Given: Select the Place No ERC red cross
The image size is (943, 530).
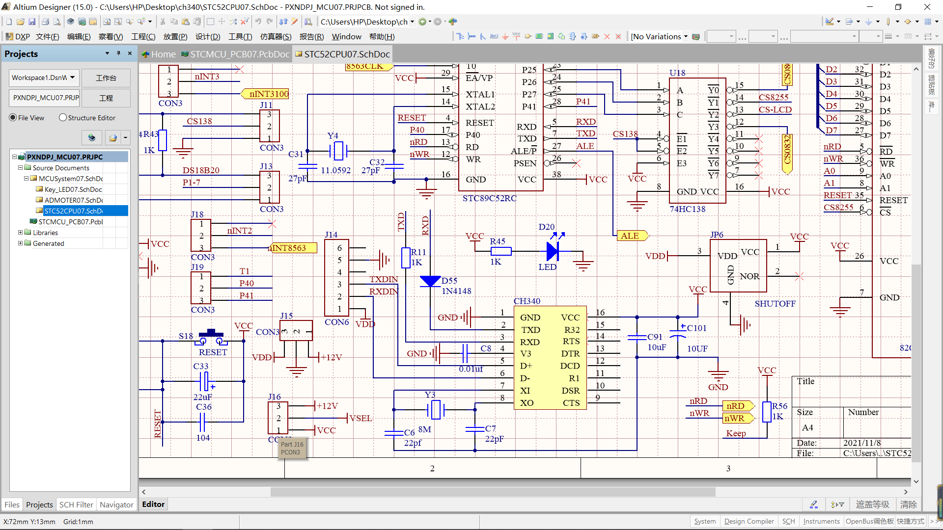Looking at the screenshot, I should tap(607, 36).
